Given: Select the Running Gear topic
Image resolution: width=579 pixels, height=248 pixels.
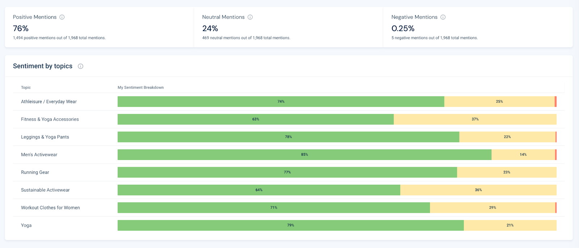Looking at the screenshot, I should point(35,172).
